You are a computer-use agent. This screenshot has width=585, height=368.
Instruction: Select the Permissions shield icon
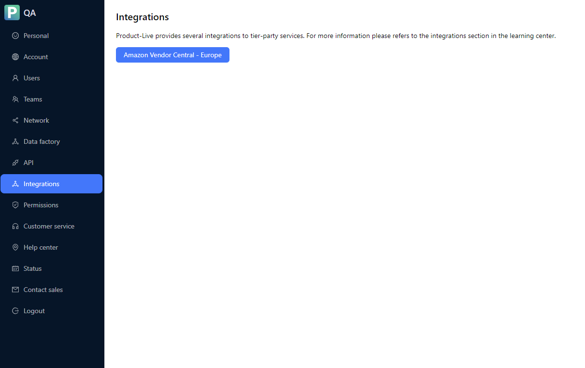(16, 205)
